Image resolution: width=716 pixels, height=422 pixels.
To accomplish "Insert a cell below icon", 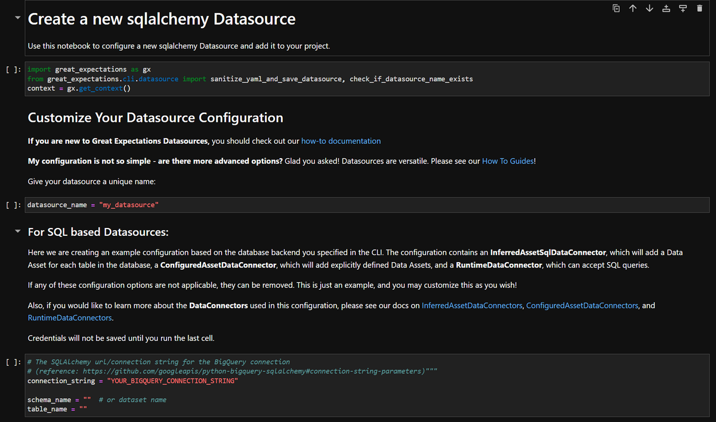I will [683, 8].
